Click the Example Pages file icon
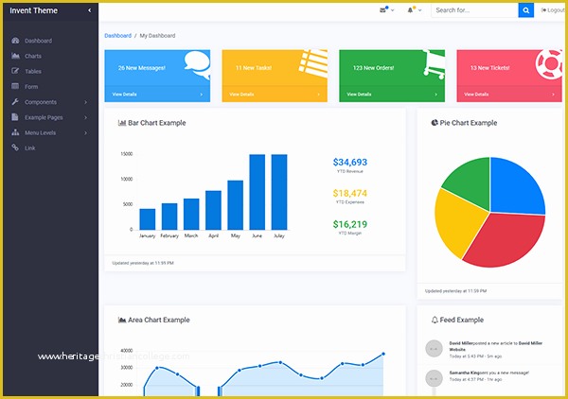Image resolution: width=568 pixels, height=399 pixels. point(15,117)
